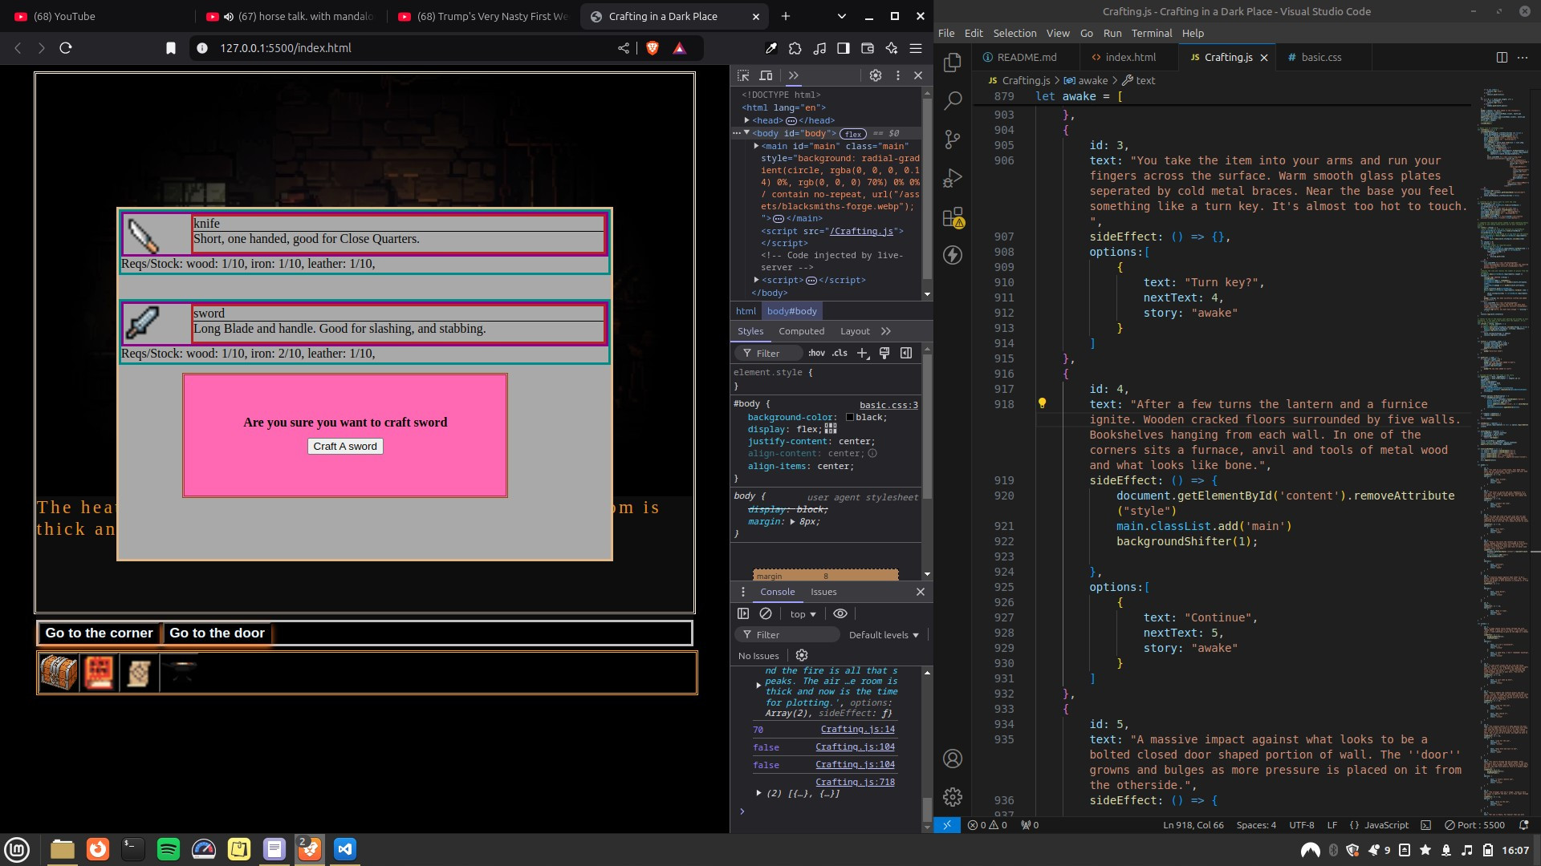1541x866 pixels.
Task: Show more DevTools panels chevron
Action: pos(794,75)
